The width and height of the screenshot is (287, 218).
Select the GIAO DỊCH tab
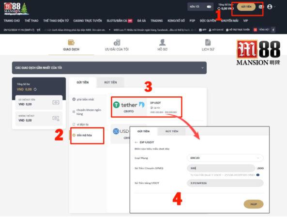[x=71, y=49]
